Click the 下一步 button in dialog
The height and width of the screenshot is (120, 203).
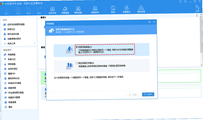click(x=148, y=94)
